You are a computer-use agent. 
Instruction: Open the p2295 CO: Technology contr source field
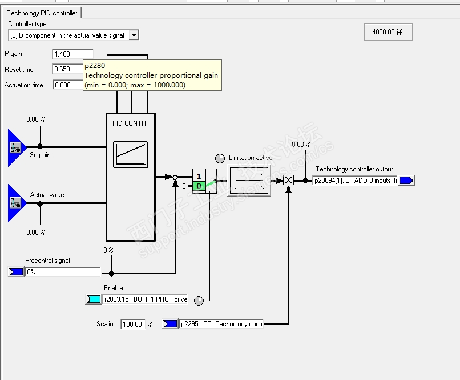click(x=221, y=324)
